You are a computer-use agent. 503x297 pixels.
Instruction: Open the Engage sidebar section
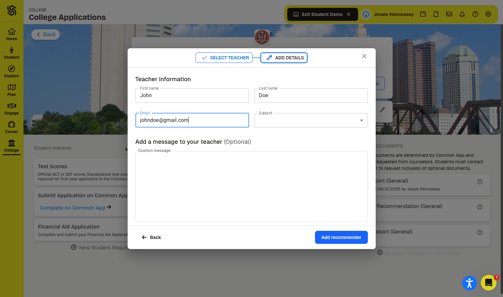pyautogui.click(x=11, y=109)
